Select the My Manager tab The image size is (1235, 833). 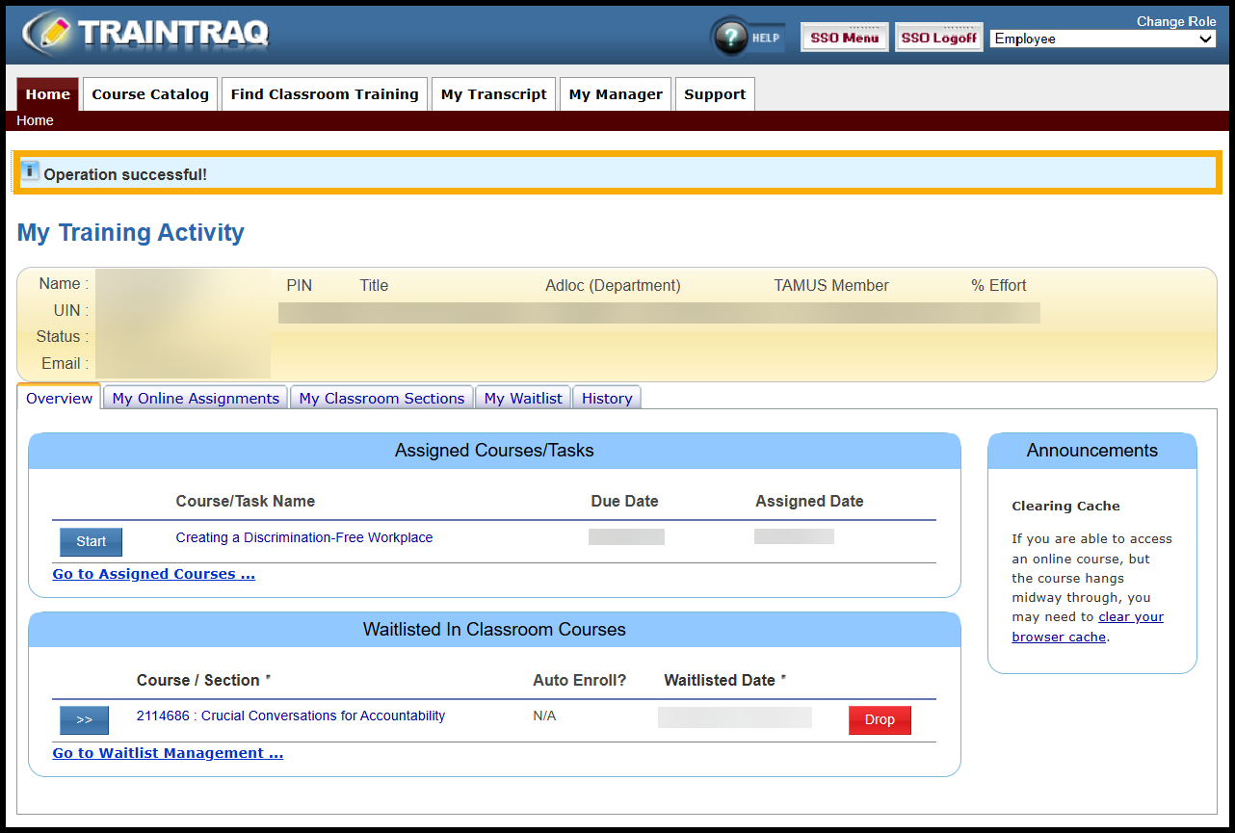pyautogui.click(x=616, y=94)
